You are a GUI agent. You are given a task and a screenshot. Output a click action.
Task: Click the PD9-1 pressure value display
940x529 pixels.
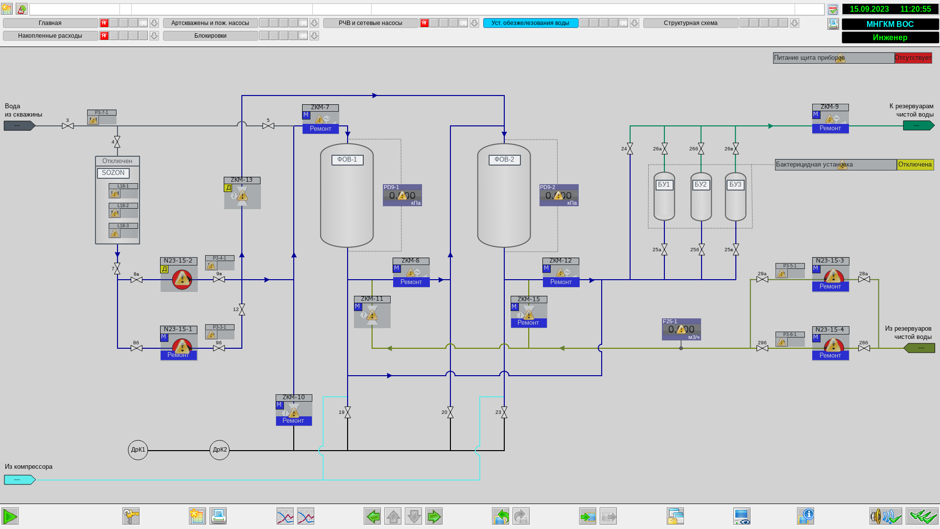click(402, 195)
